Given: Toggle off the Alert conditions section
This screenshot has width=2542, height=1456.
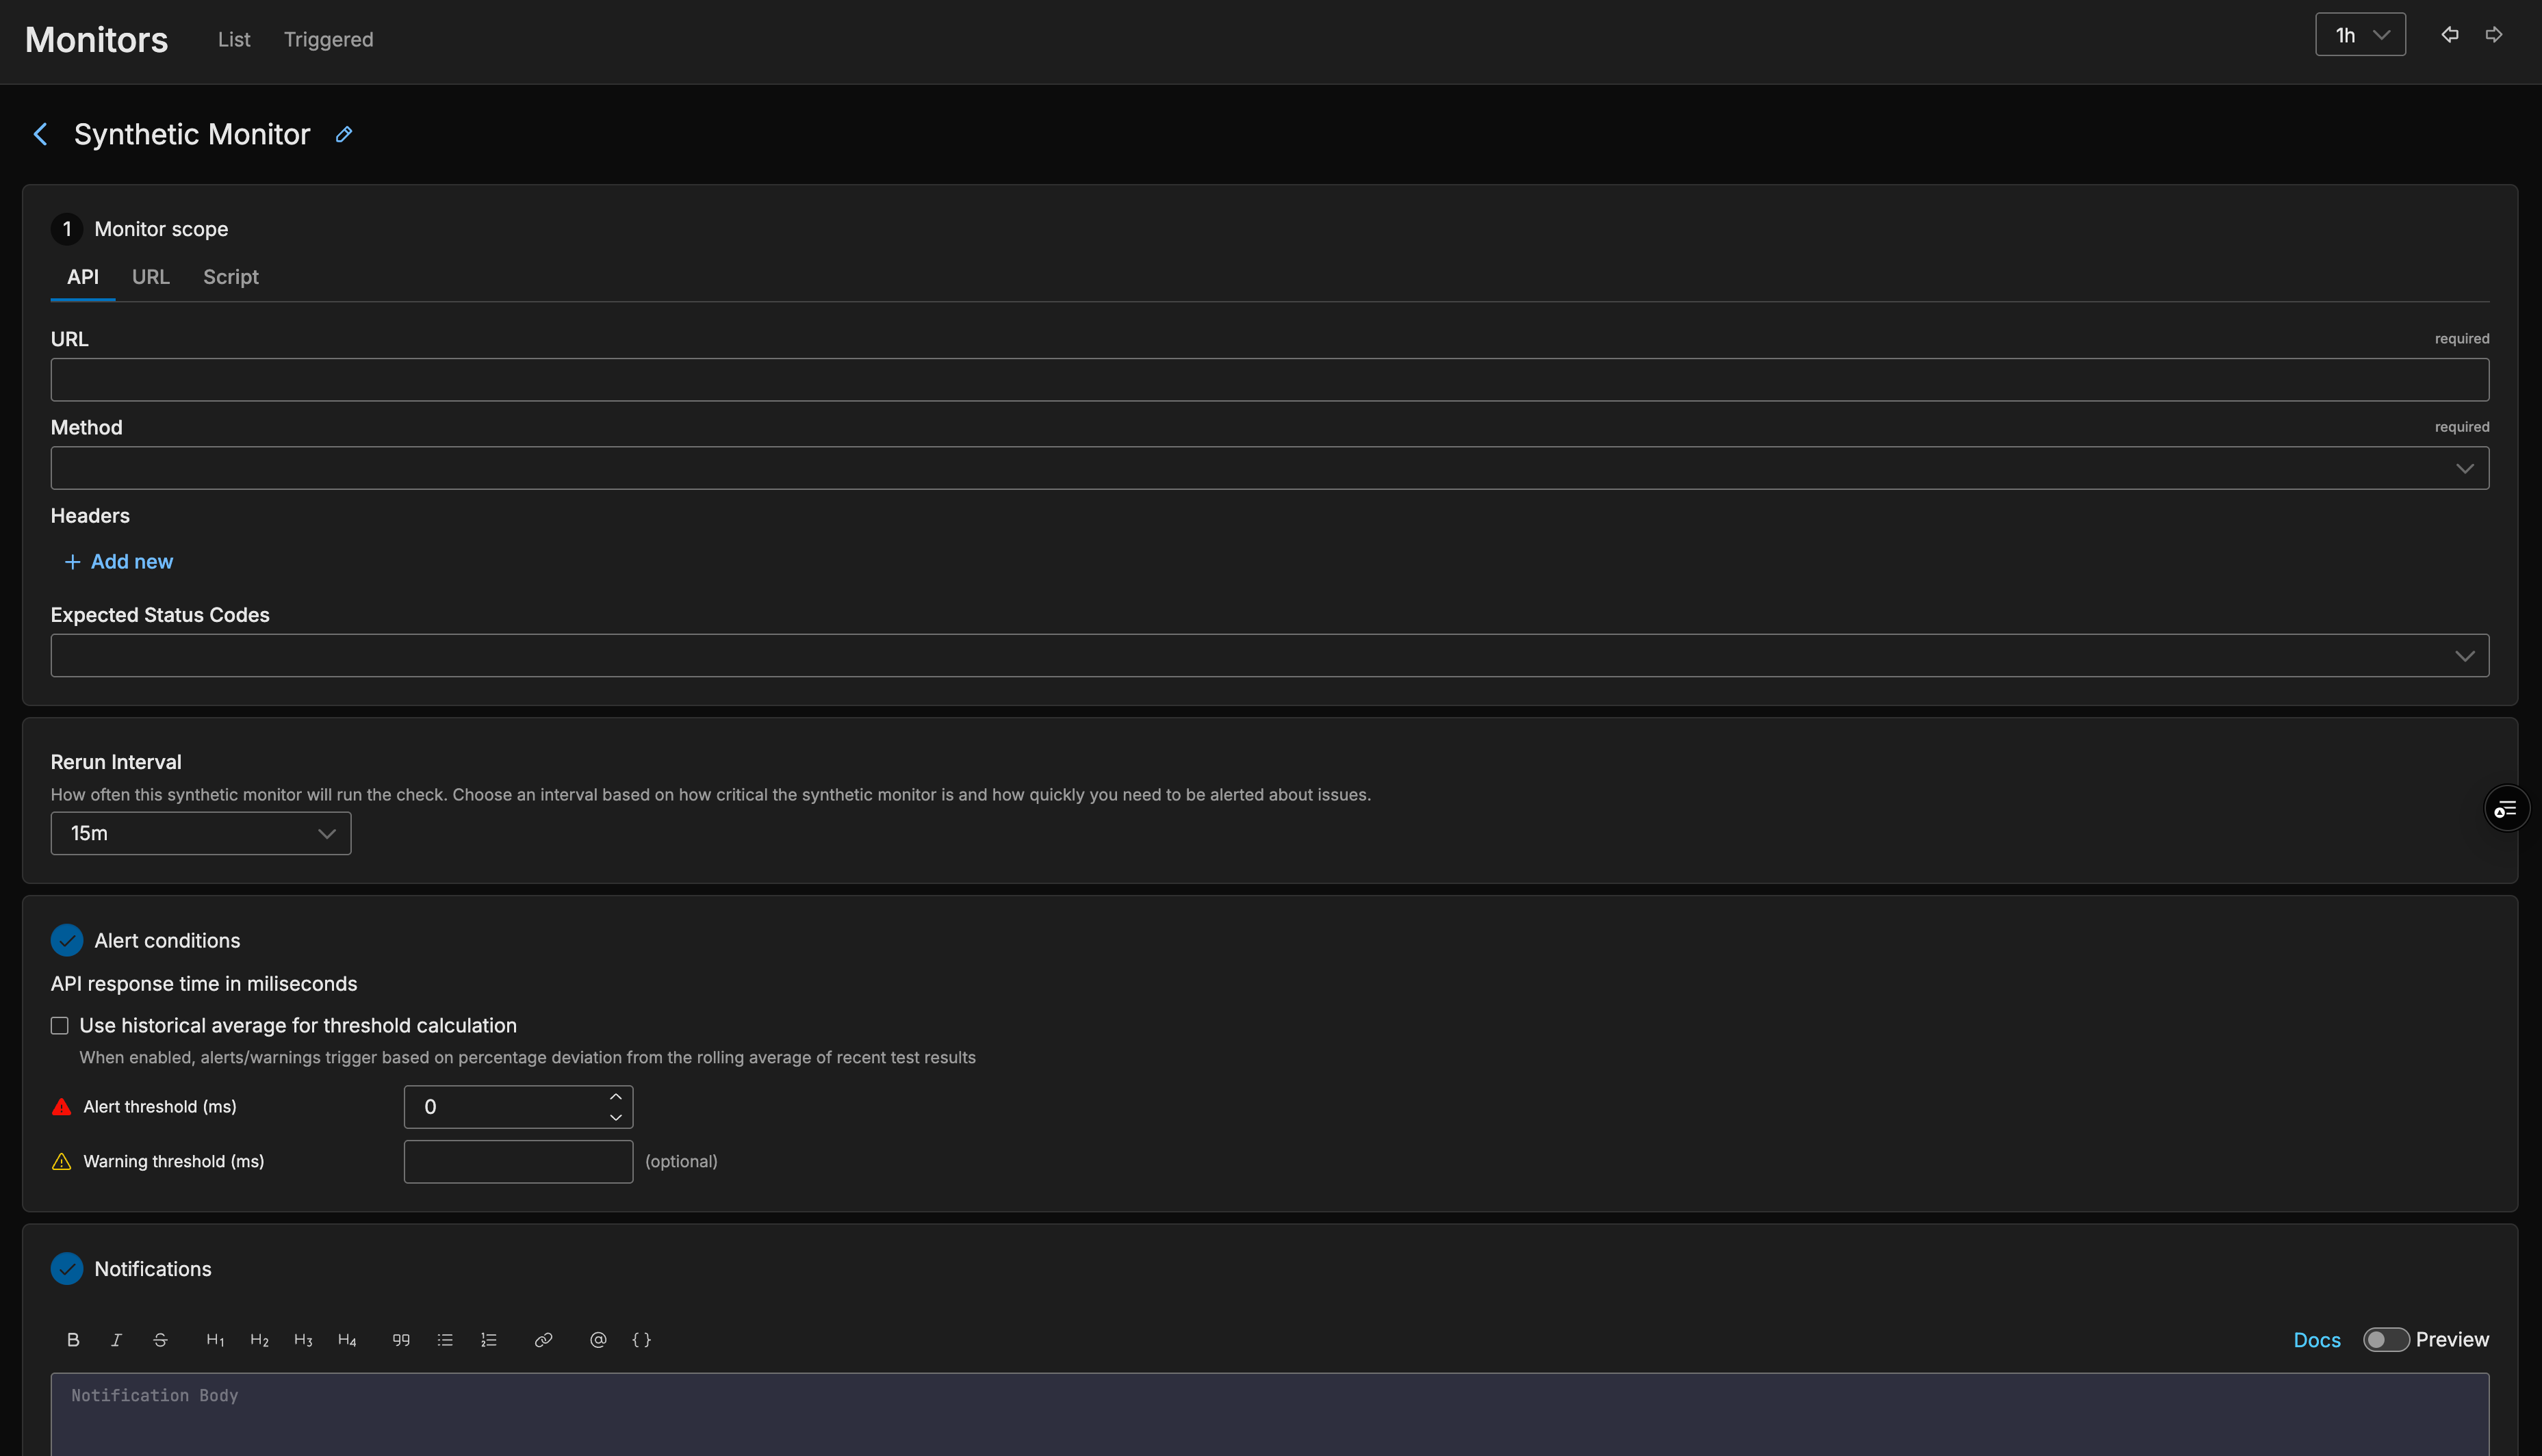Looking at the screenshot, I should coord(66,940).
